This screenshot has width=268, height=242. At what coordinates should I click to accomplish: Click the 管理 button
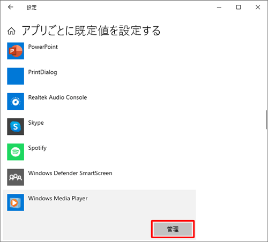tap(173, 229)
